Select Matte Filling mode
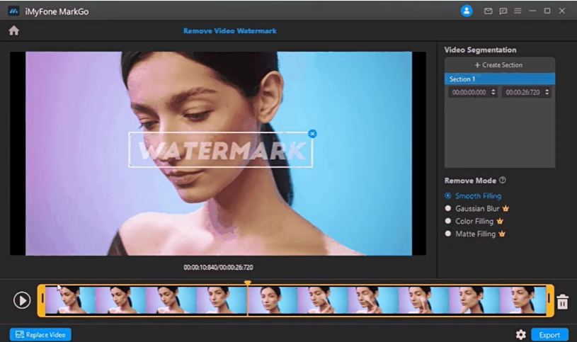This screenshot has width=577, height=342. click(448, 234)
